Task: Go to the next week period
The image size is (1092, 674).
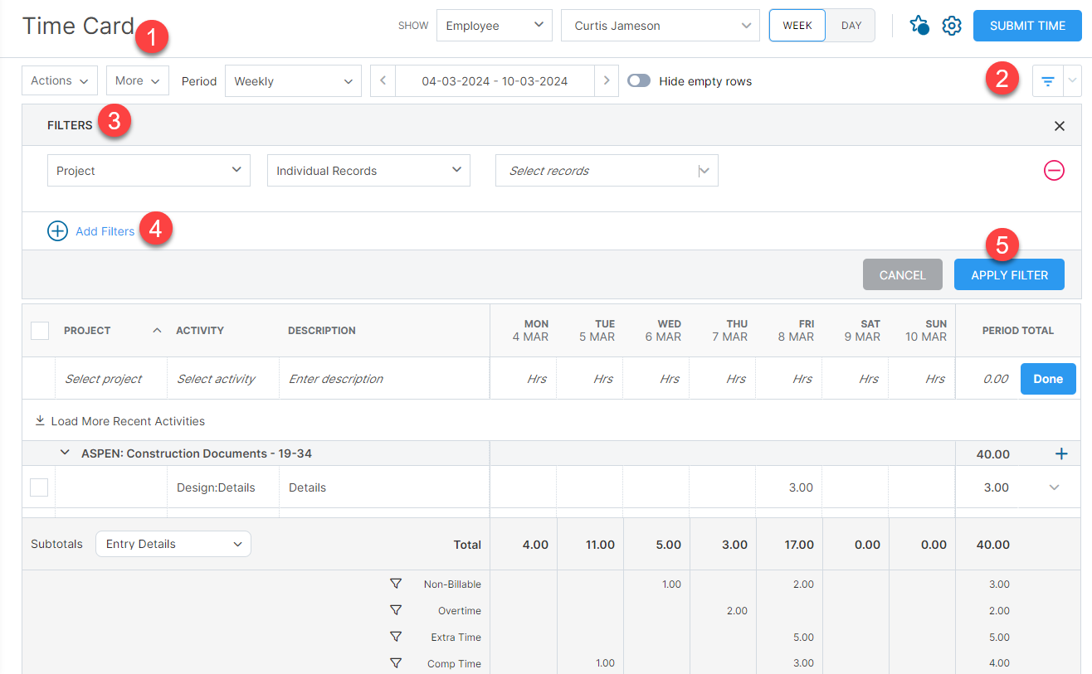Action: click(x=607, y=81)
